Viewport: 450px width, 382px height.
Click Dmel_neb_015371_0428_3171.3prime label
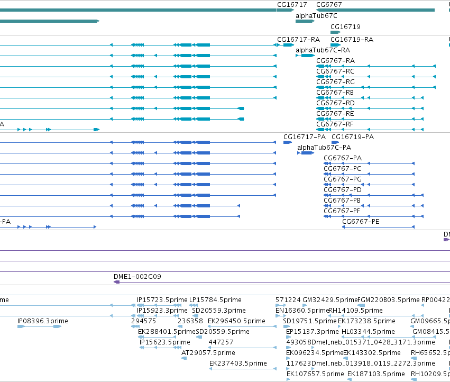373,342
